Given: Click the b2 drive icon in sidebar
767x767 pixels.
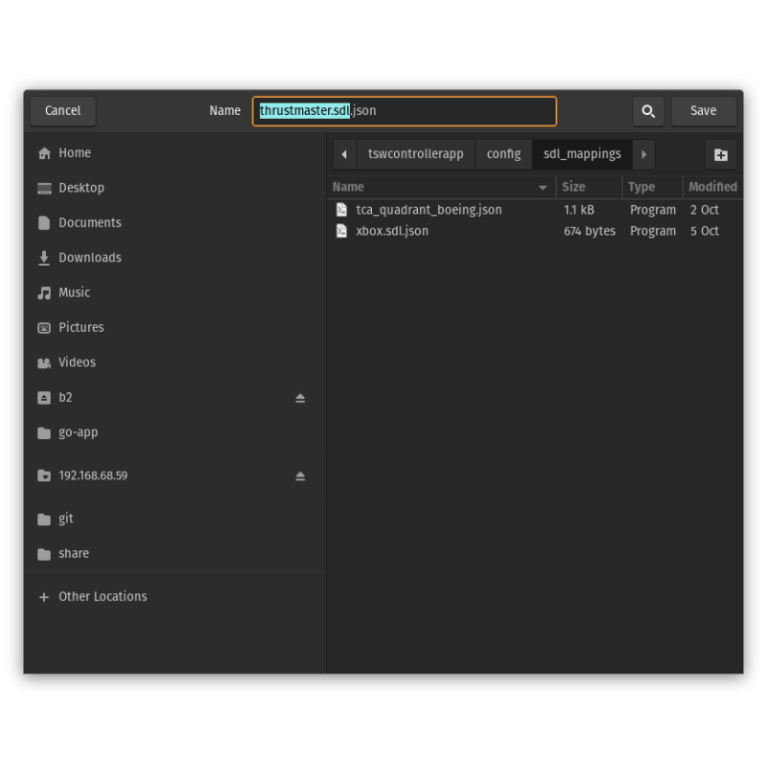Looking at the screenshot, I should coord(44,398).
